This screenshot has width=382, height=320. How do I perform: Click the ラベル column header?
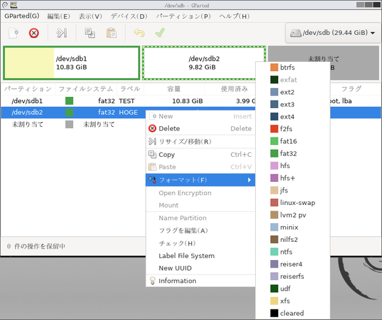point(130,89)
